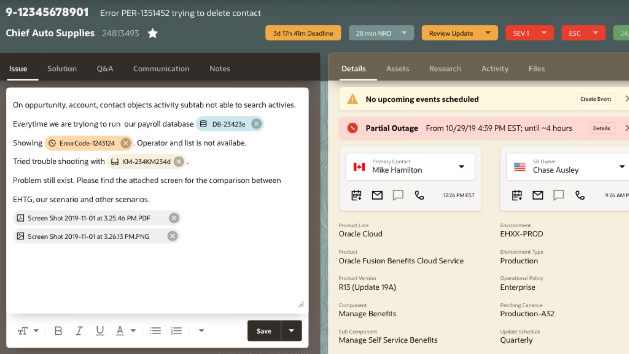
Task: Open the Review Update dropdown
Action: 488,33
